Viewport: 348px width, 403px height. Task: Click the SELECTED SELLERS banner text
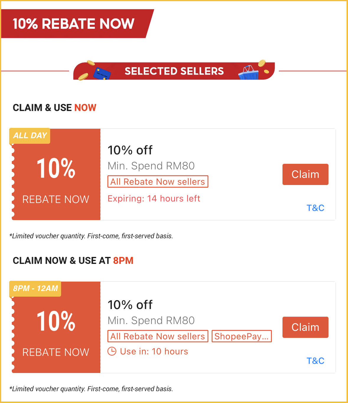(174, 71)
